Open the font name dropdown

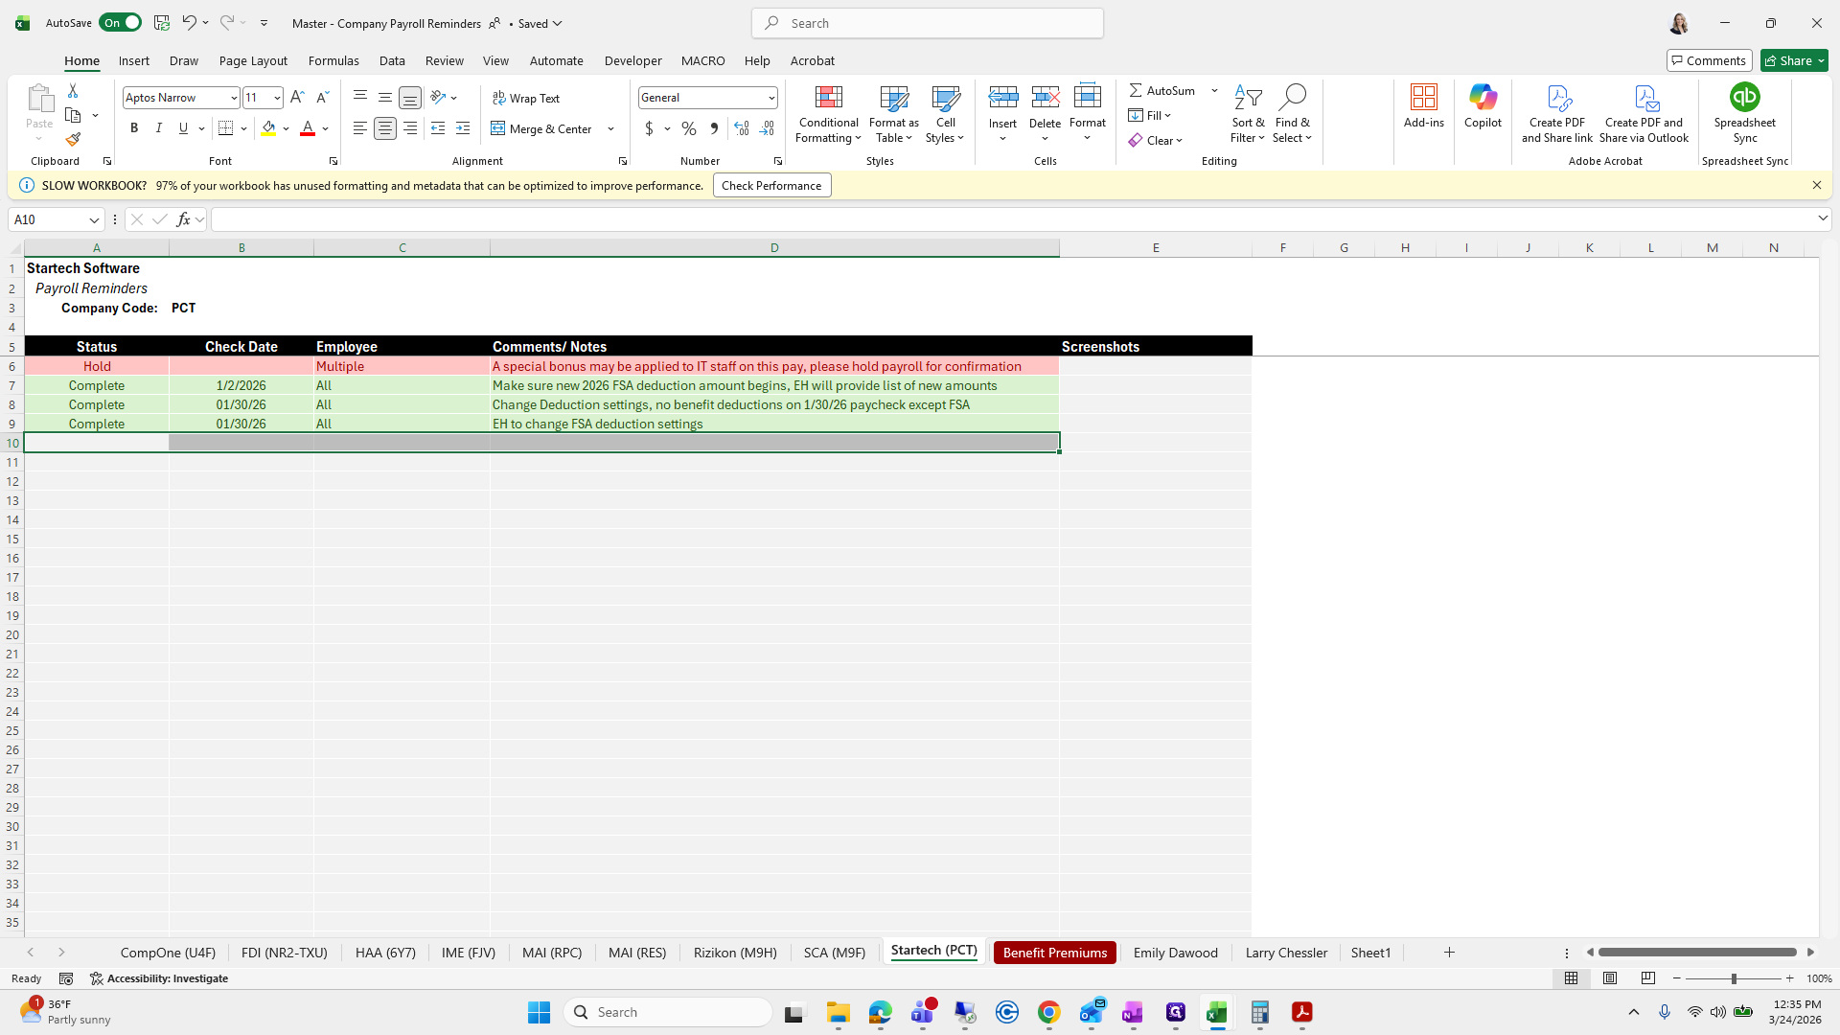click(234, 98)
